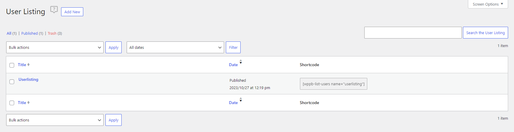The image size is (514, 132).
Task: Check the Userlisting row checkbox
Action: [12, 82]
